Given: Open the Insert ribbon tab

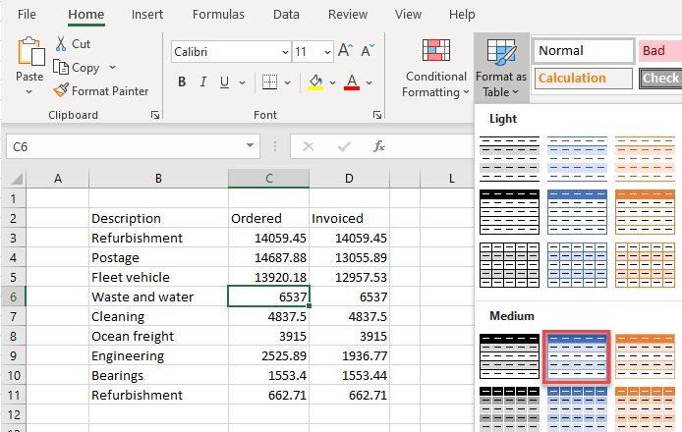Looking at the screenshot, I should tap(147, 15).
